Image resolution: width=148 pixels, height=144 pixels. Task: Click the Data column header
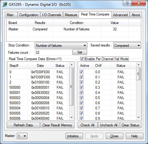pos(40,66)
